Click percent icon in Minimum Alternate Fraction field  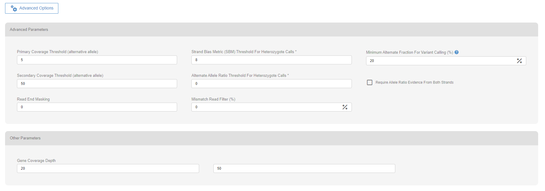coord(519,61)
